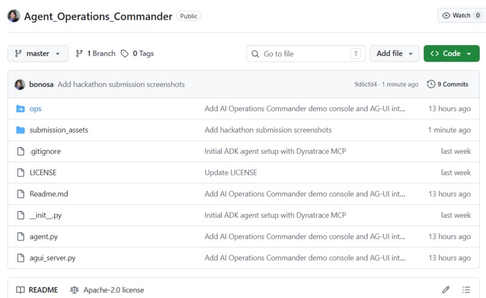Open commit message in the Readme.md row
Viewport: 486px width, 298px height.
[305, 194]
